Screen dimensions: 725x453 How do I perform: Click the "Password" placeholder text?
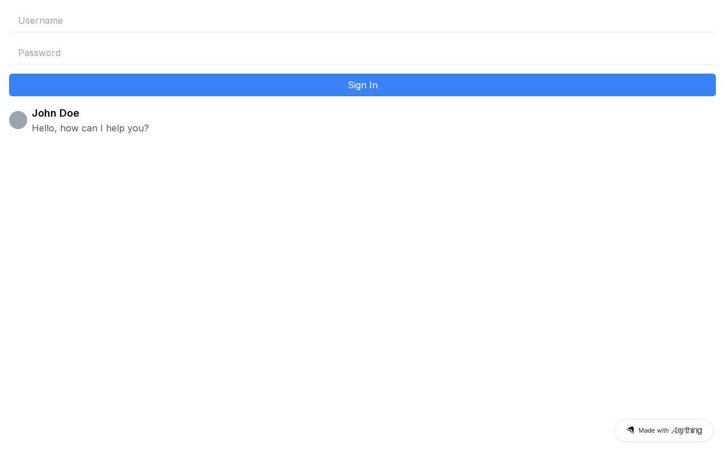39,53
